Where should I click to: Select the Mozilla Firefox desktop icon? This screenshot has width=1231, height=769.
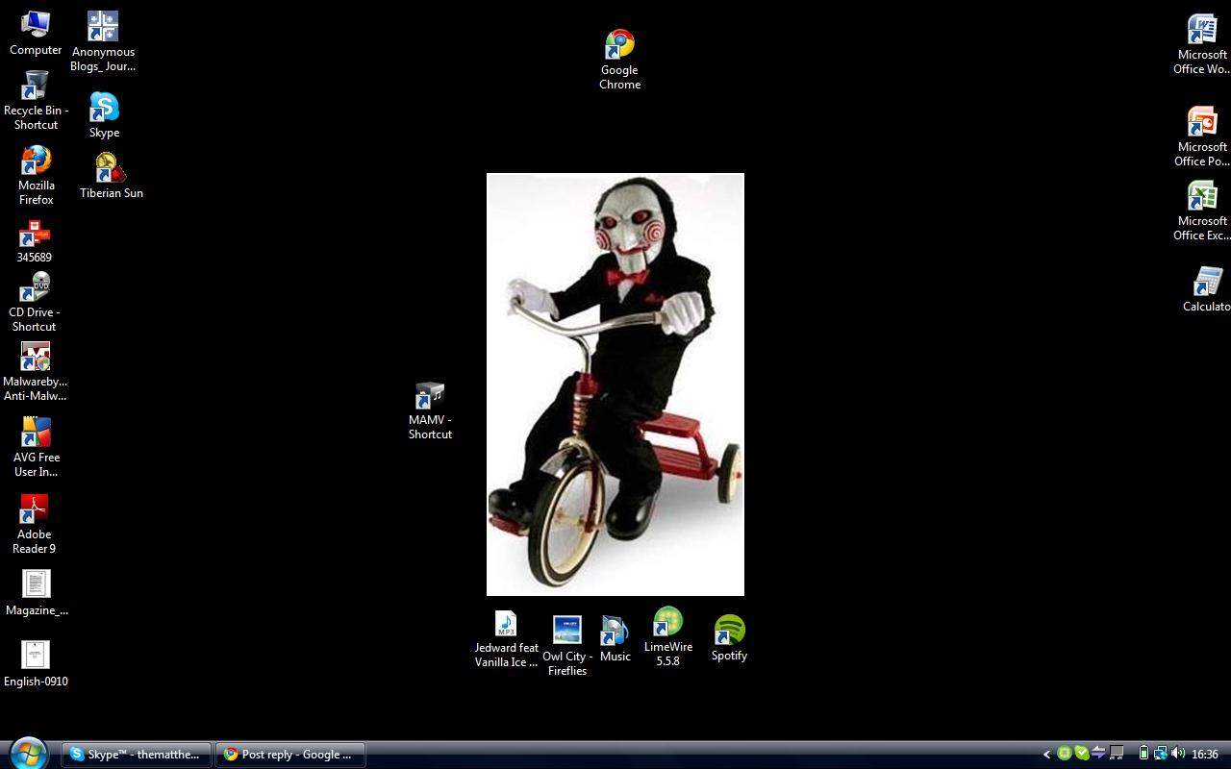point(36,175)
